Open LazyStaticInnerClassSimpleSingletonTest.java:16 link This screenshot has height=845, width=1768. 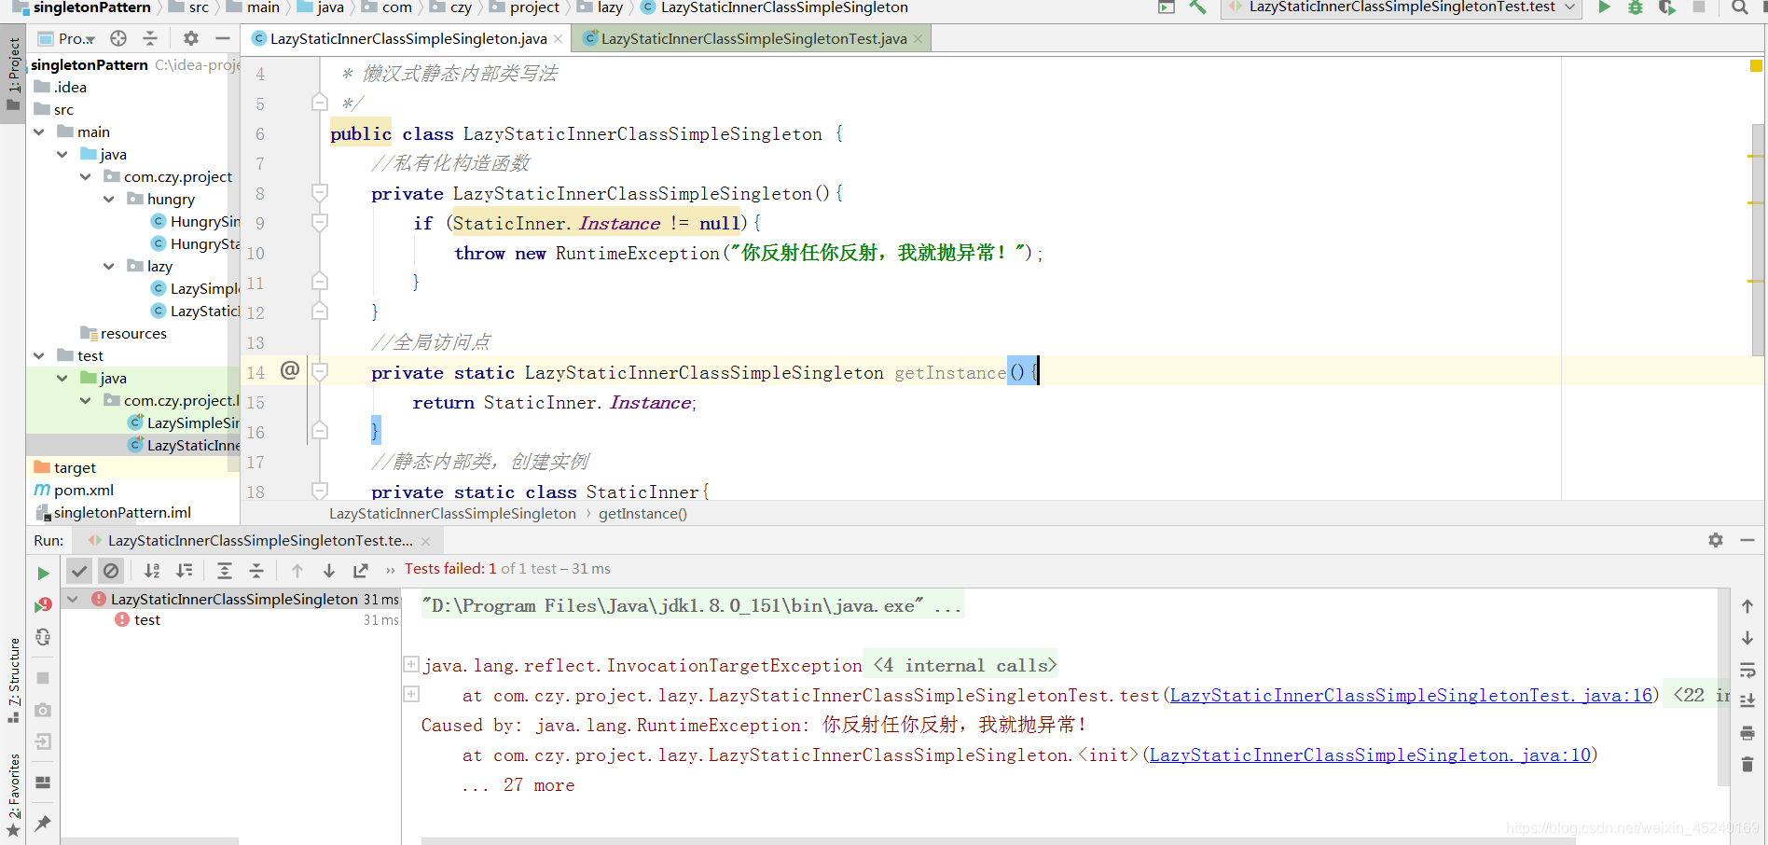1411,695
